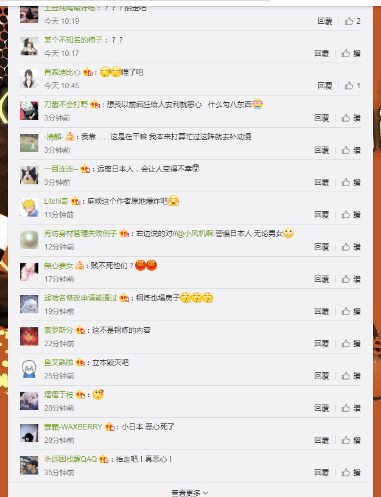Open 秀坊身材管理失败例子's profile link
Image resolution: width=381 pixels, height=497 pixels.
point(80,234)
